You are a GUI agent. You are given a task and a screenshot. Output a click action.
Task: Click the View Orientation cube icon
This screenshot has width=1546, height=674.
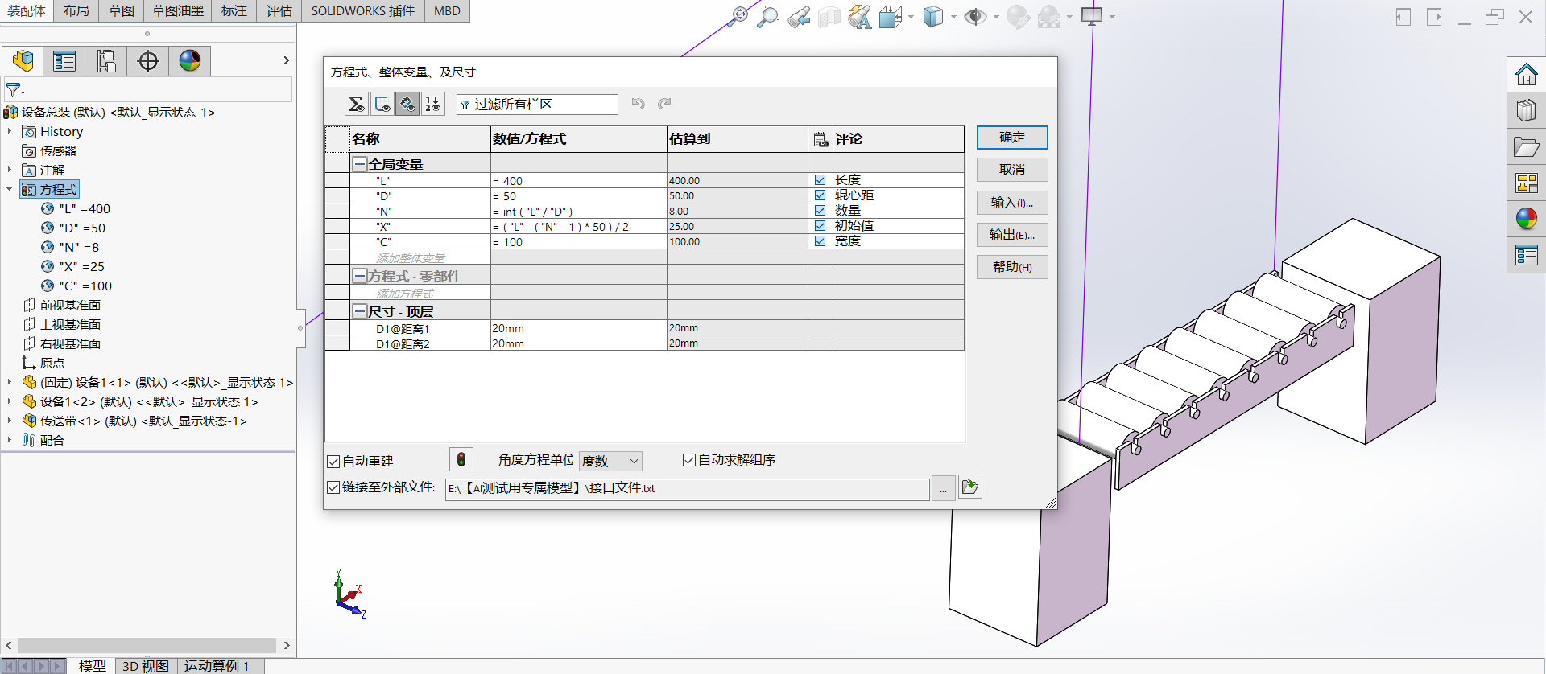pyautogui.click(x=890, y=16)
